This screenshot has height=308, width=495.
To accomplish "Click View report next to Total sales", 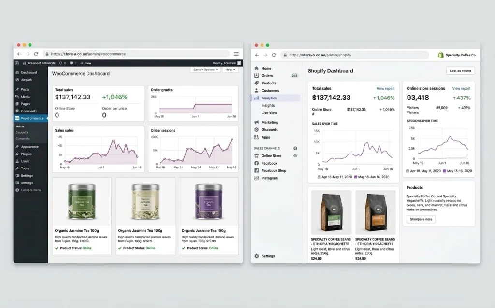I will (386, 88).
